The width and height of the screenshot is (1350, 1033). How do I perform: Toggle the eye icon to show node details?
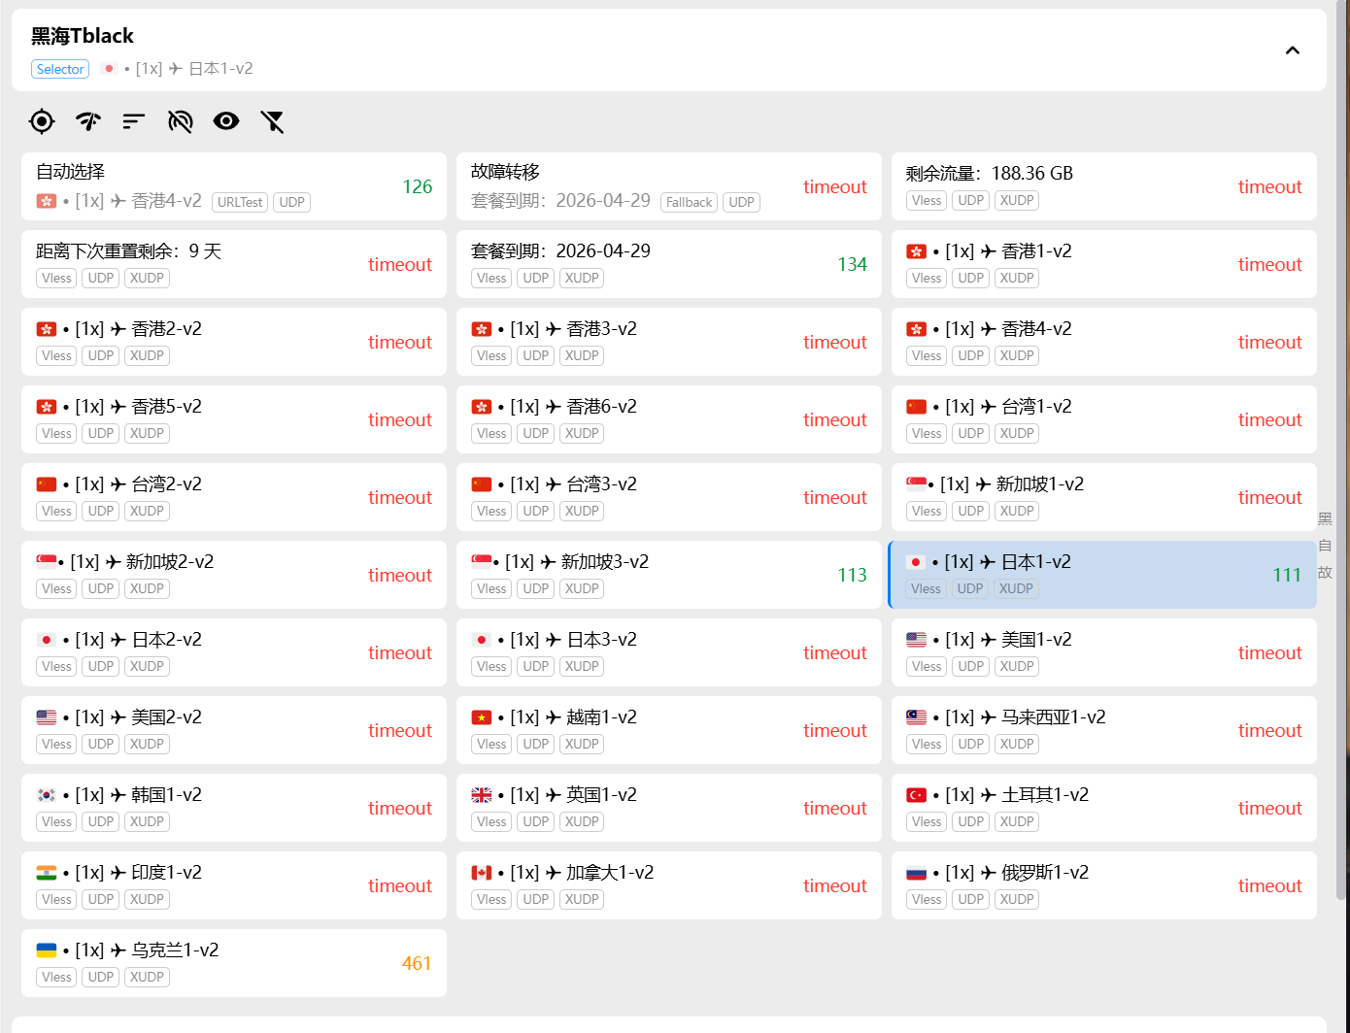pyautogui.click(x=226, y=121)
